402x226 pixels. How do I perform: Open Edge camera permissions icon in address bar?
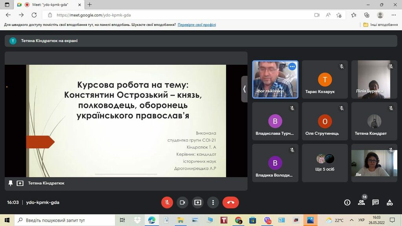[x=317, y=15]
